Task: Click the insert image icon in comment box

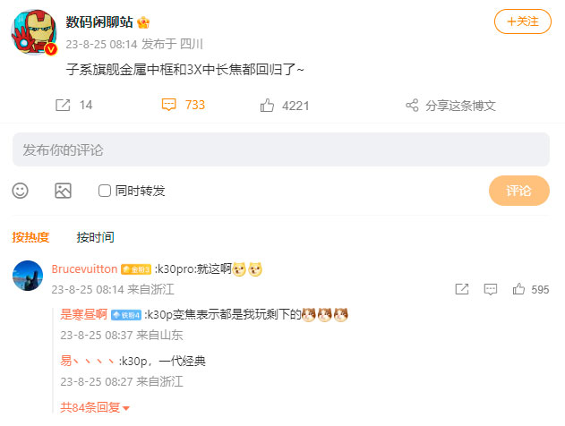Action: [x=63, y=191]
